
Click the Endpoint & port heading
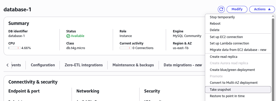tap(24, 91)
